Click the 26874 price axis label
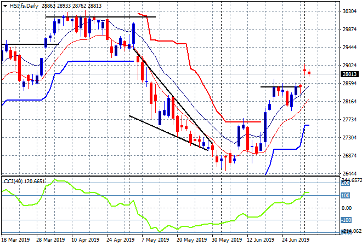The width and height of the screenshot is (362, 246). (x=349, y=156)
